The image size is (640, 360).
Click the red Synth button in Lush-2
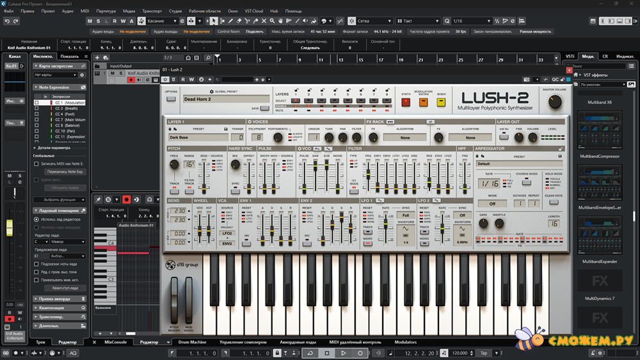point(406,102)
